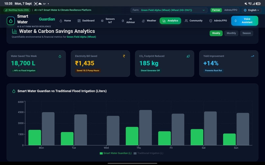This screenshot has height=165, width=265.
Task: Click the 18,700 L water saved value
Action: [x=23, y=63]
